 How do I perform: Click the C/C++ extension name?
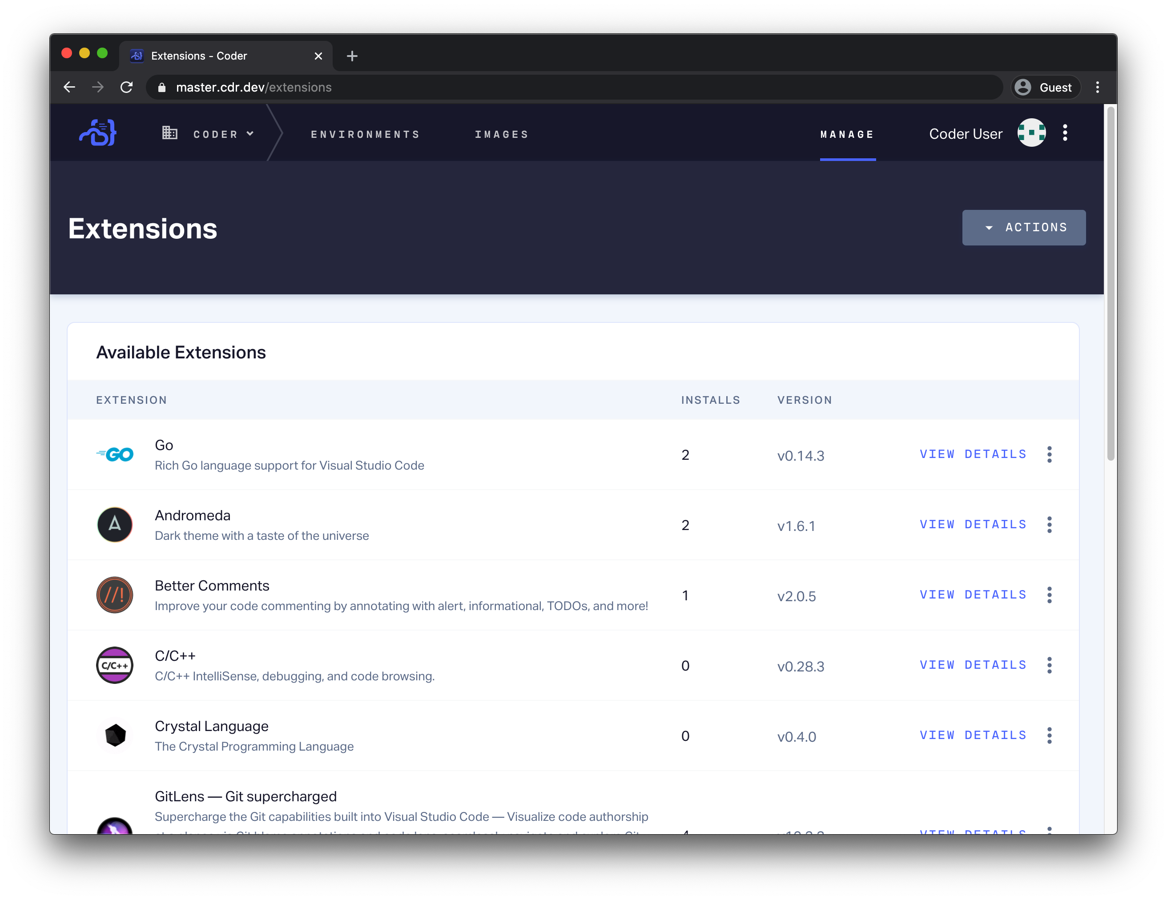pos(175,656)
